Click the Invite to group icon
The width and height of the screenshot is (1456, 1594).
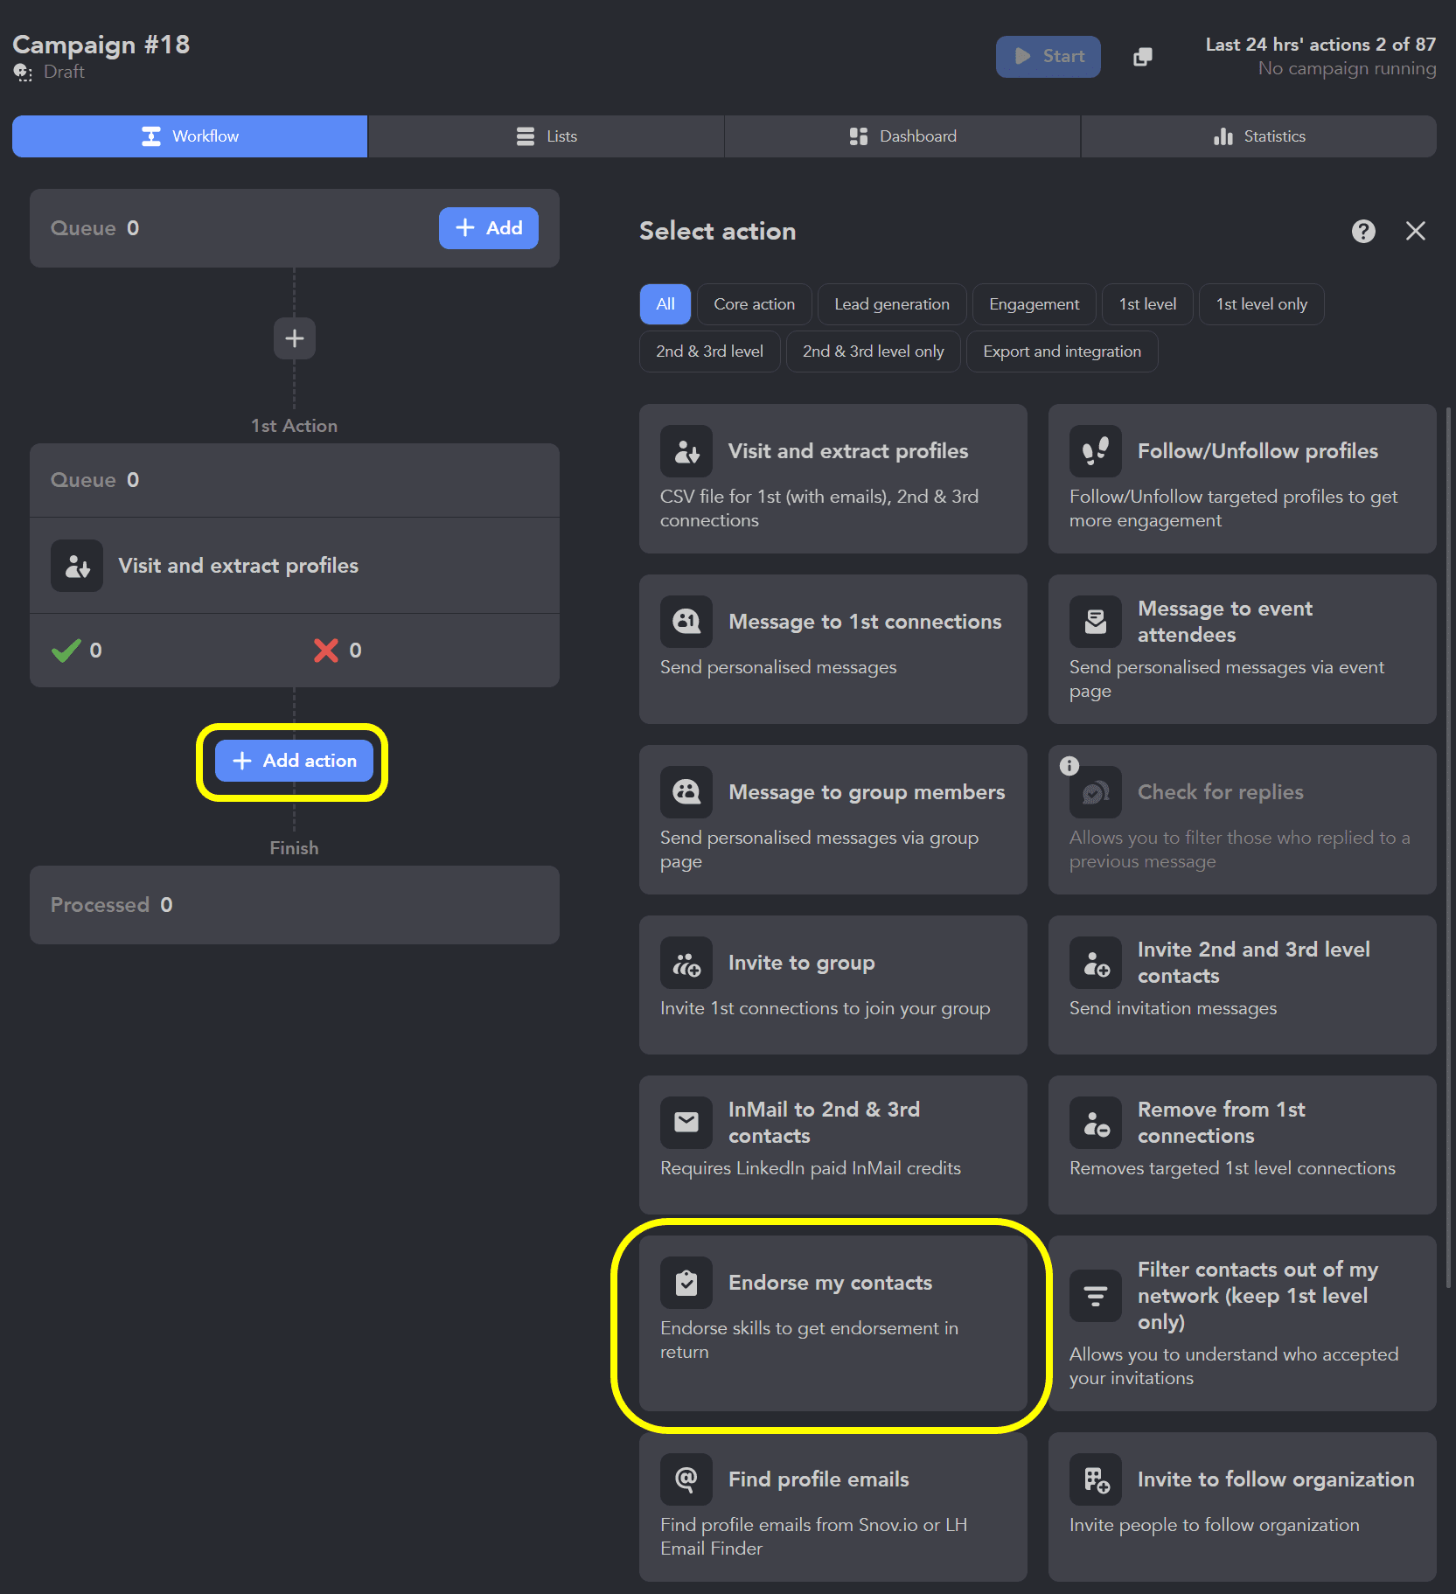(x=686, y=962)
